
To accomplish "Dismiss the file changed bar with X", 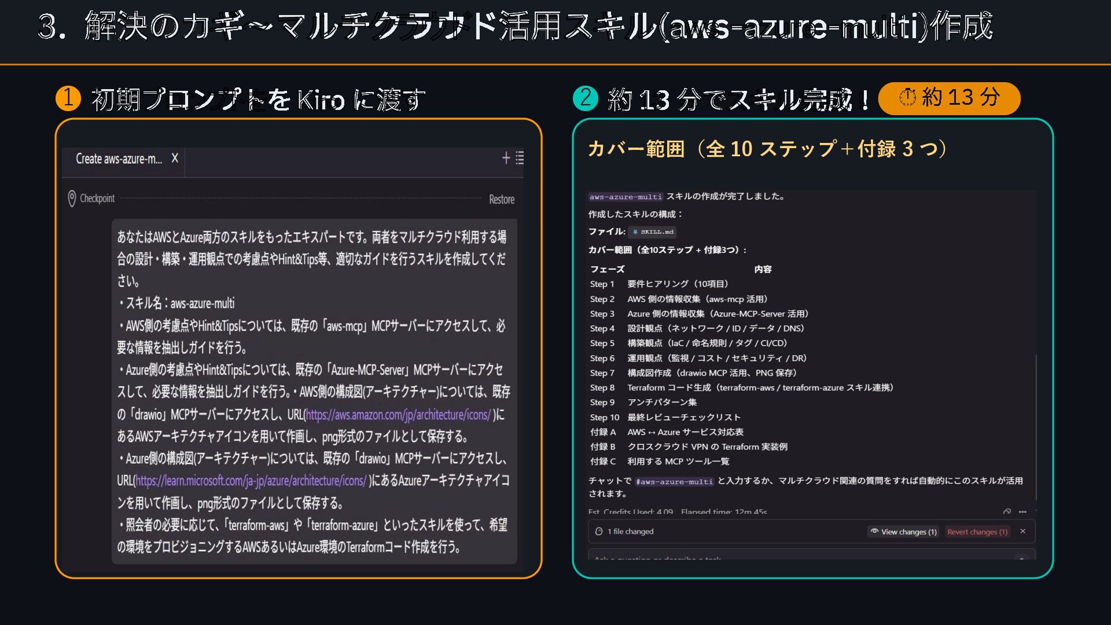I will click(x=1022, y=531).
